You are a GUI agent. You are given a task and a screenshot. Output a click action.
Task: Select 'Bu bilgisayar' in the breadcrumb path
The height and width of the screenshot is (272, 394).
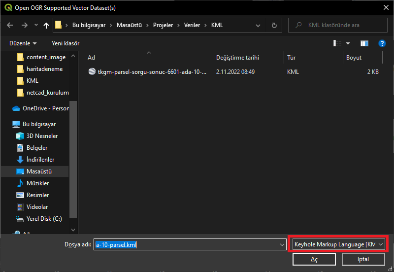(x=89, y=25)
